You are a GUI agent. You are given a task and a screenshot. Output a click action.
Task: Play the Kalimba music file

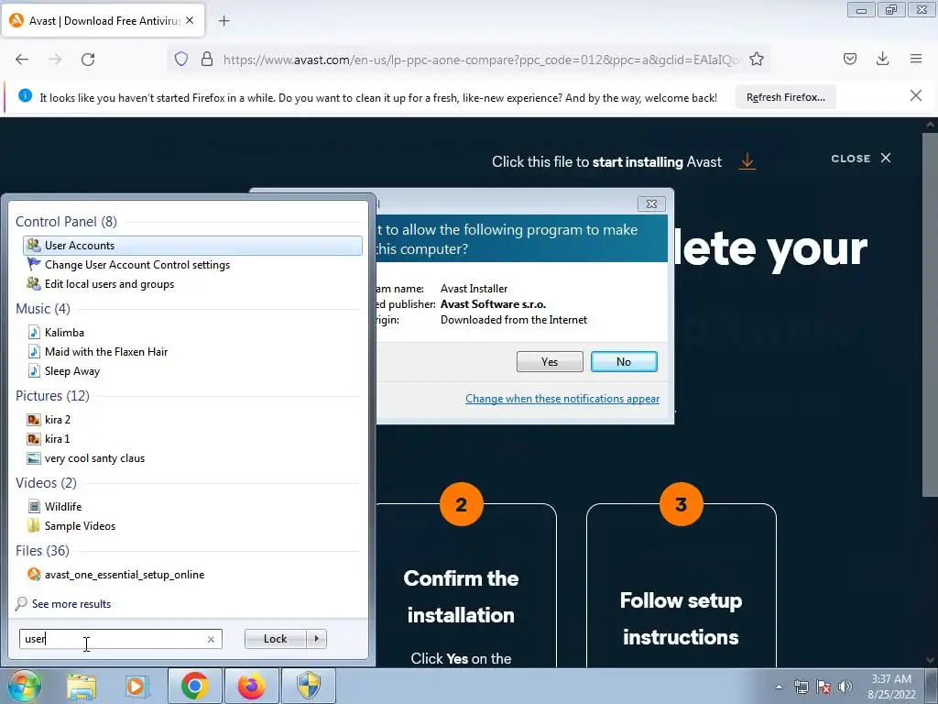click(x=64, y=332)
